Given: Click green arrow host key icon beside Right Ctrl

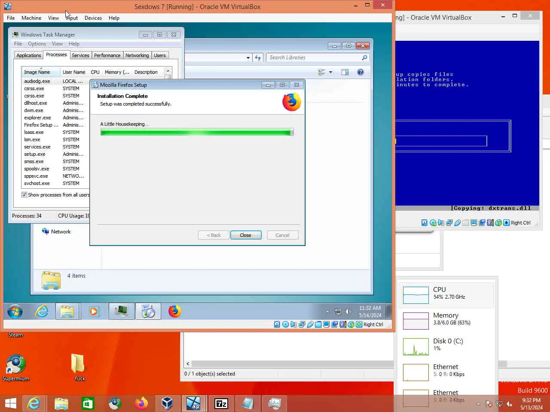Looking at the screenshot, I should [x=359, y=324].
